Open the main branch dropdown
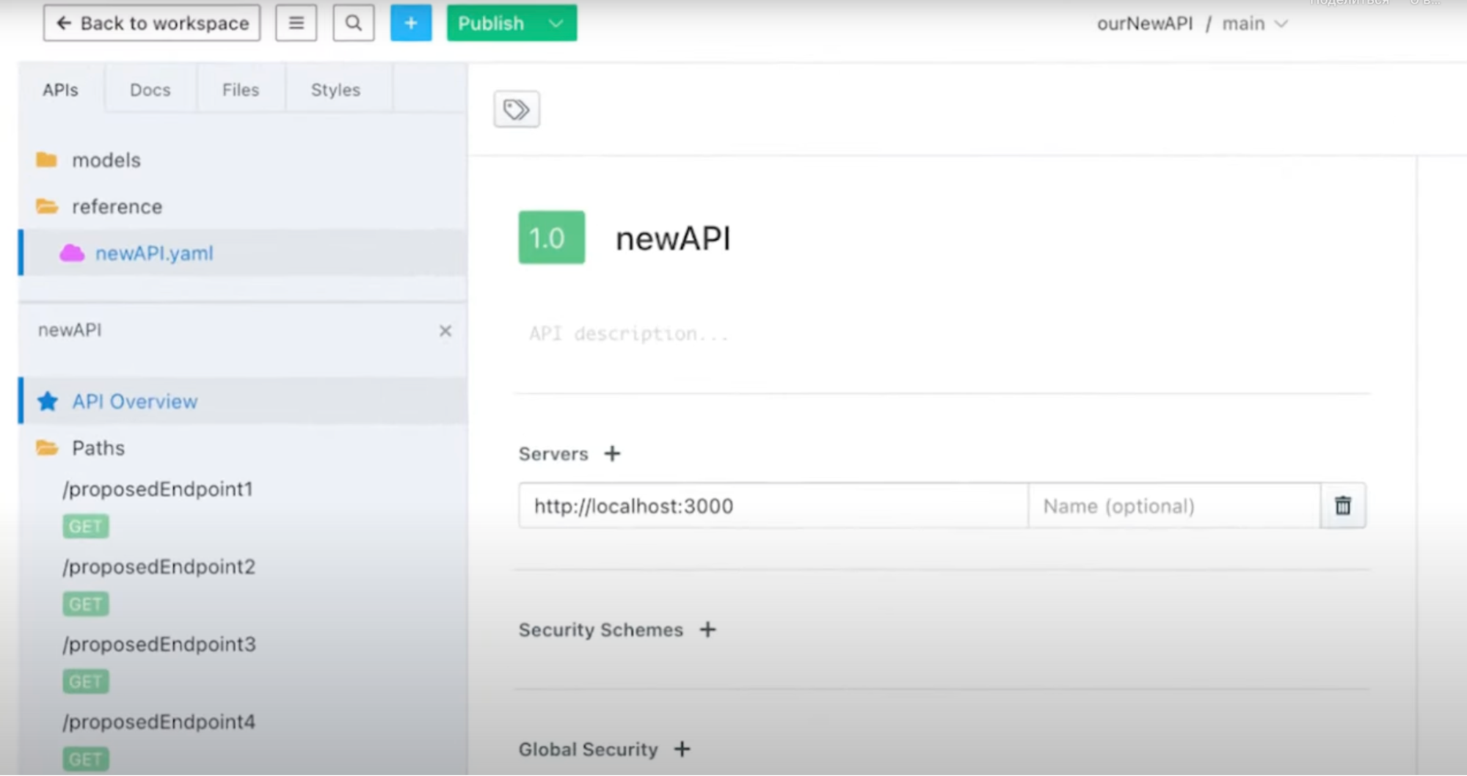The height and width of the screenshot is (776, 1467). pos(1255,23)
